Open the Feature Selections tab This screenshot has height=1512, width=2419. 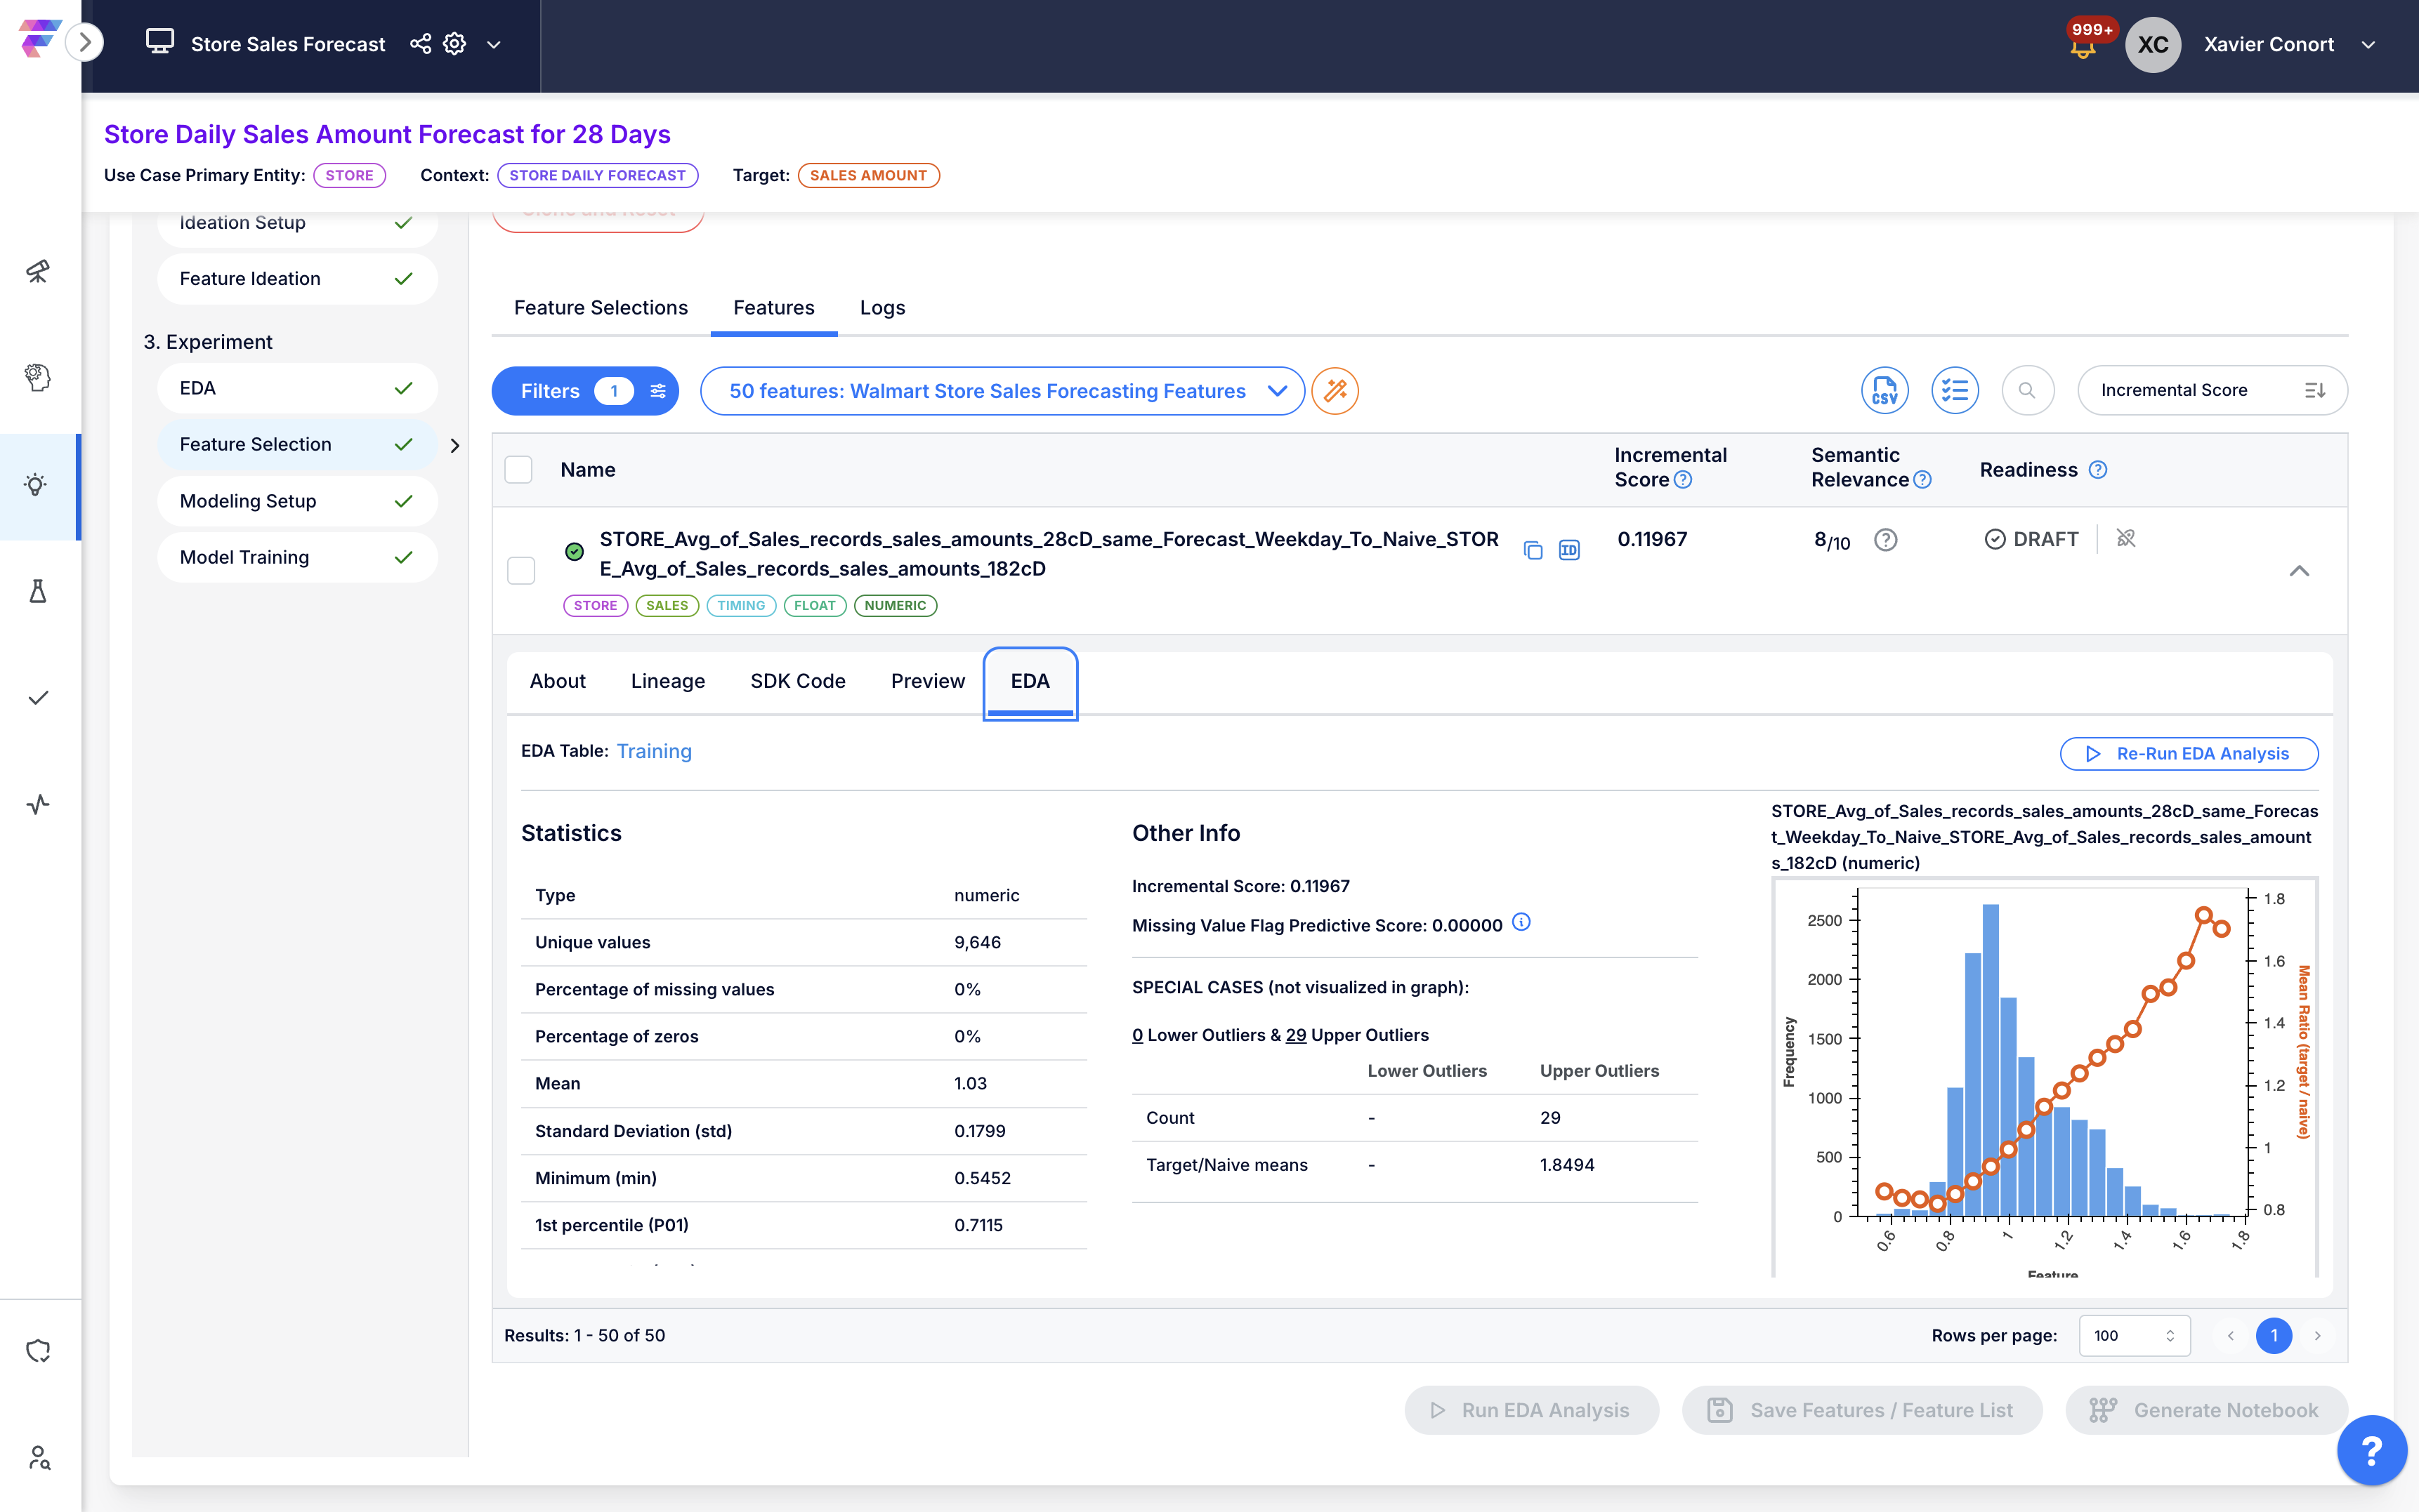pos(601,307)
